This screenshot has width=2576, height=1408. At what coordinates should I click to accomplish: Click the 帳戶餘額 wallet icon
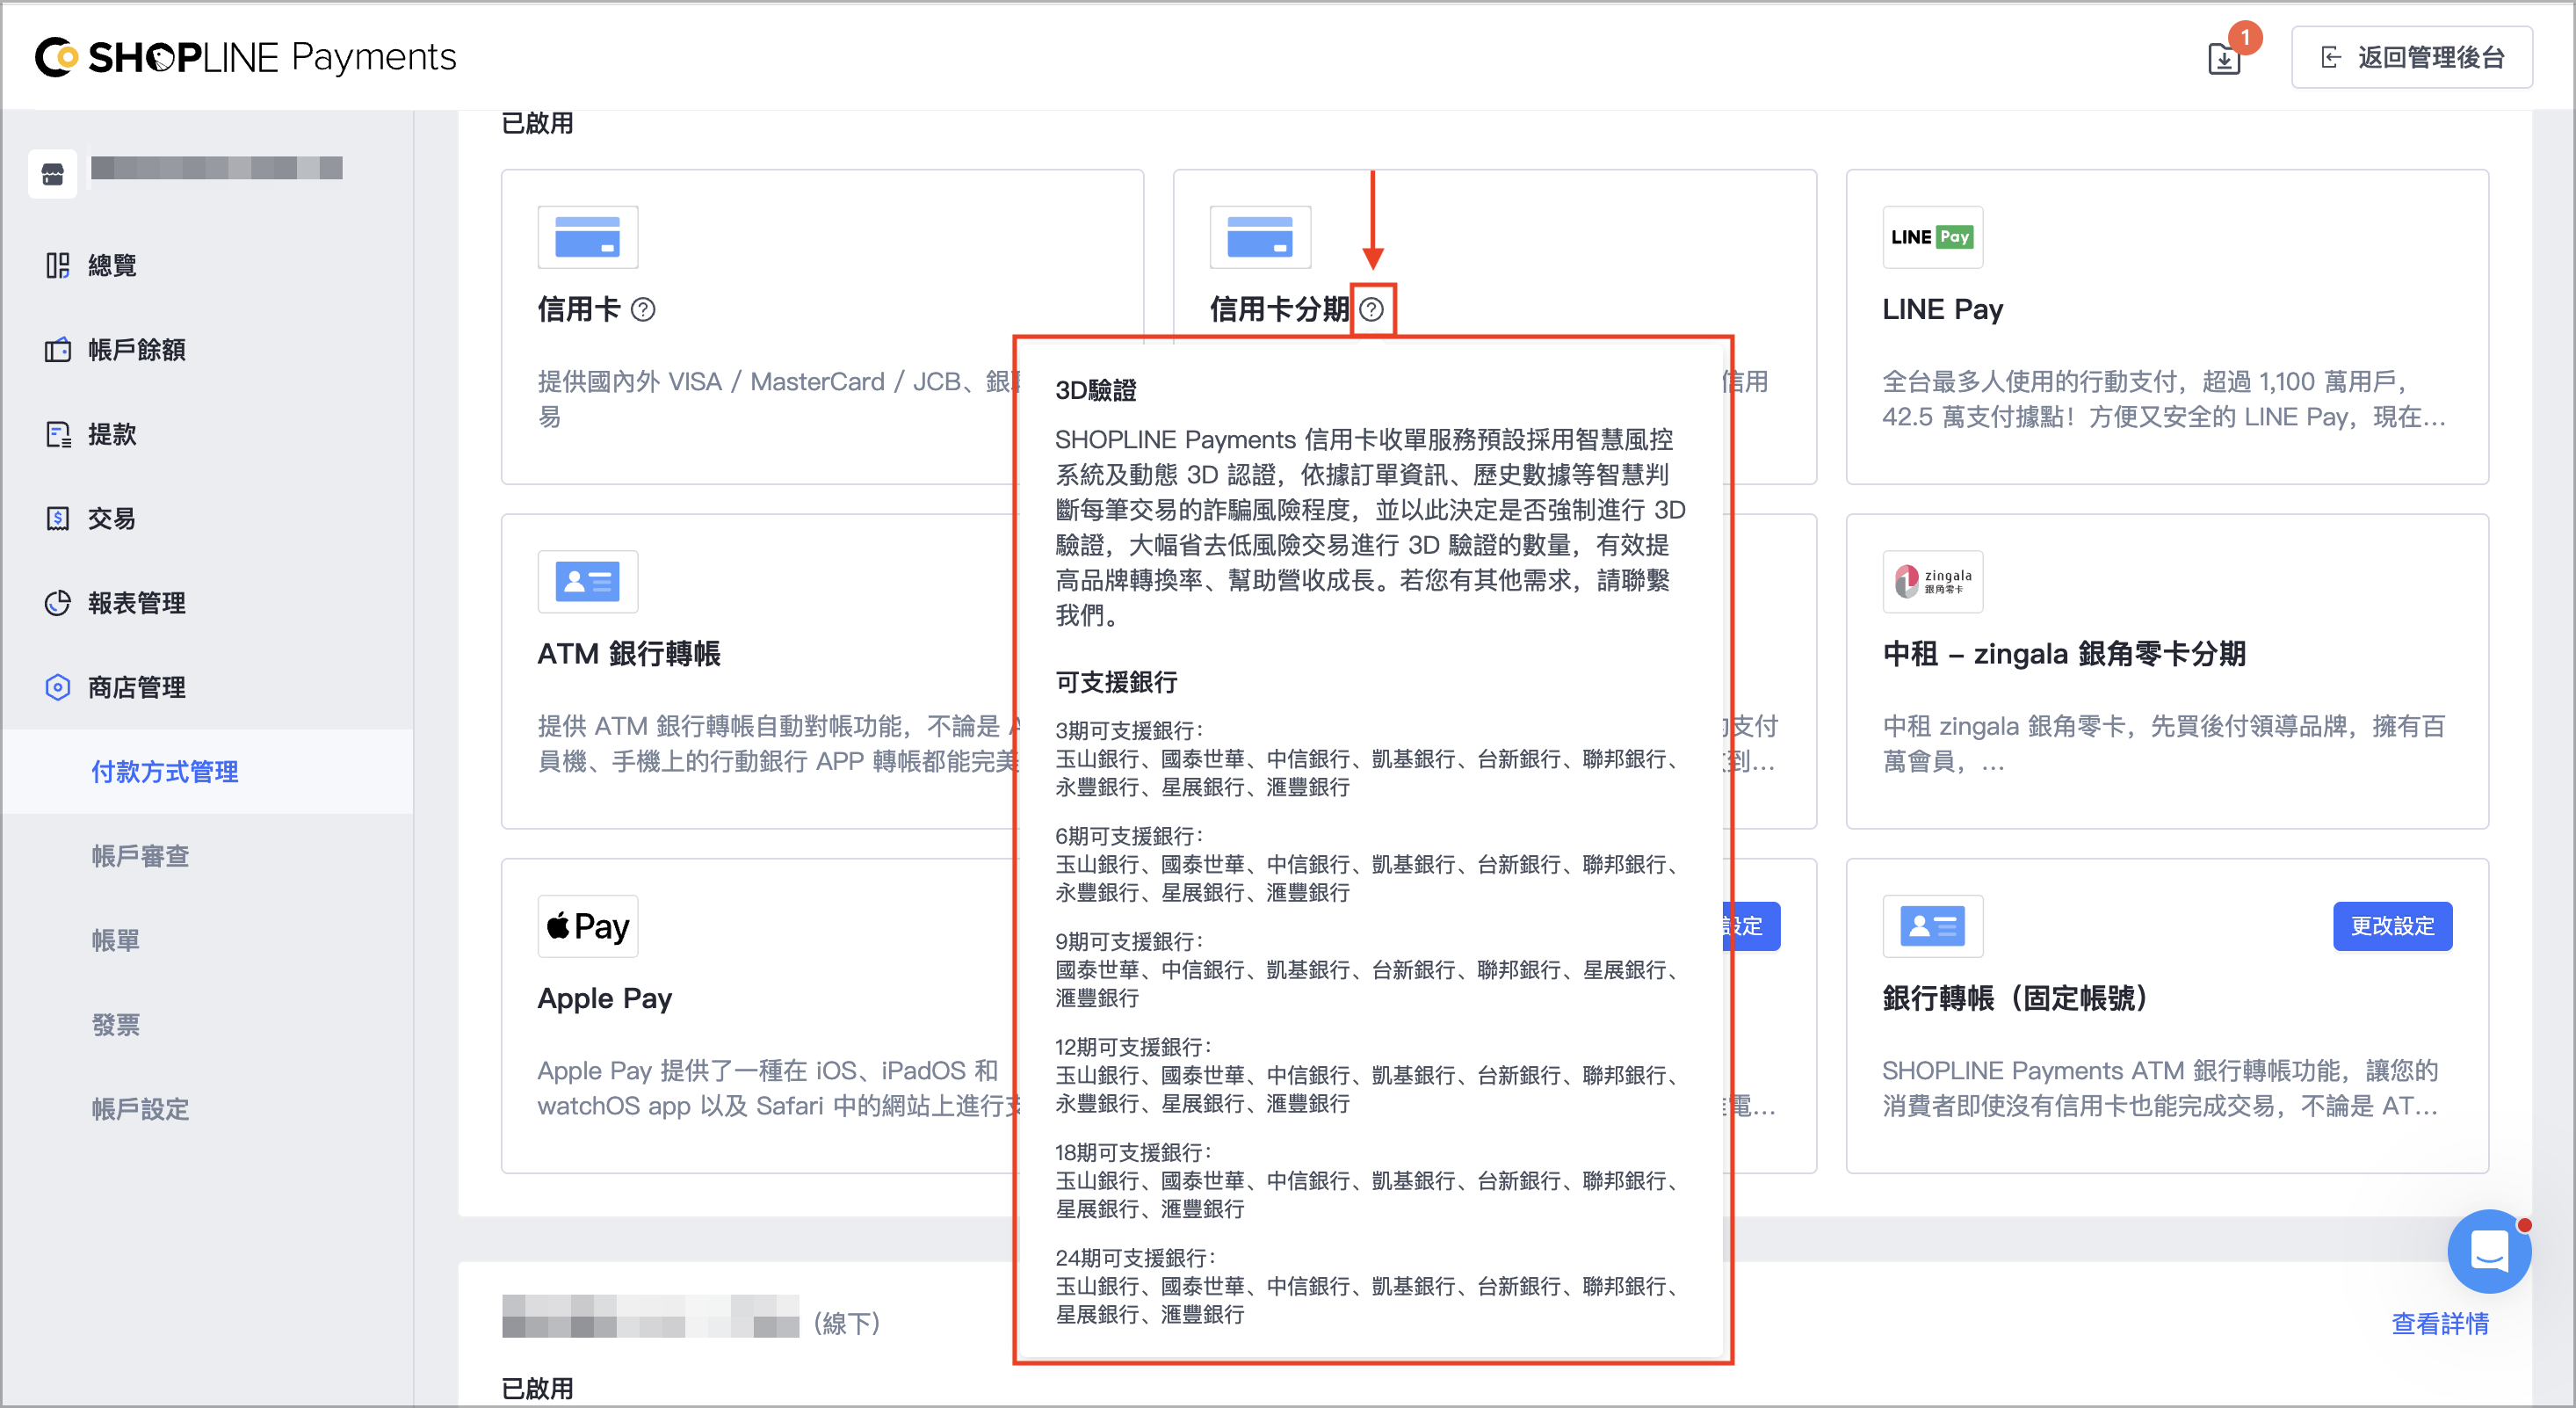tap(58, 349)
